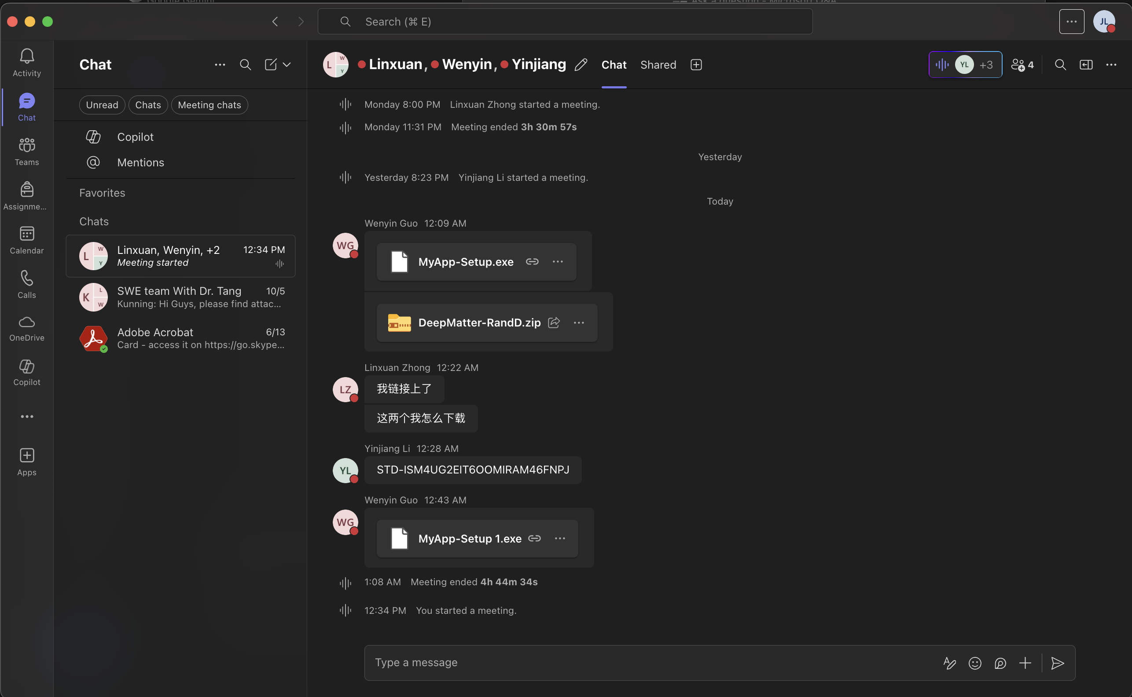Select Mentions in chat list

pos(140,162)
